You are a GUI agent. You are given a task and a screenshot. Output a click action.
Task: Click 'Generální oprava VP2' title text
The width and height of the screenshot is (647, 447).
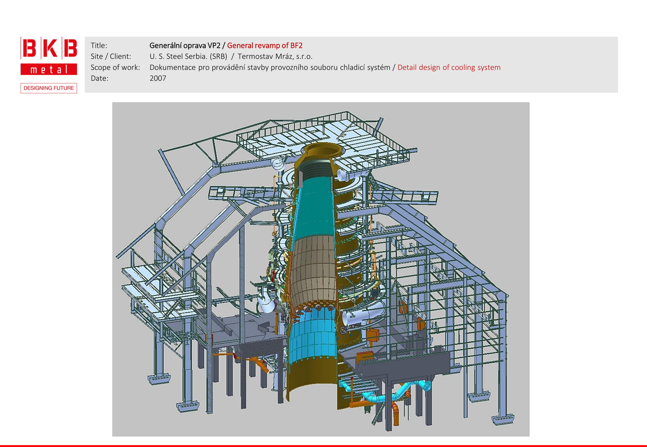(185, 46)
